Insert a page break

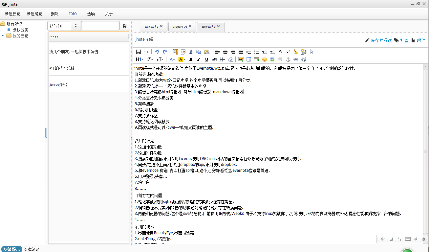tap(280, 59)
